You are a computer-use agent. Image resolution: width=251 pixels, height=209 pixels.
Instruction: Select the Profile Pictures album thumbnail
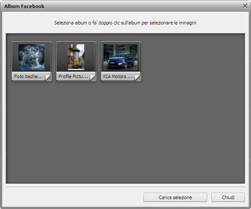pos(76,57)
